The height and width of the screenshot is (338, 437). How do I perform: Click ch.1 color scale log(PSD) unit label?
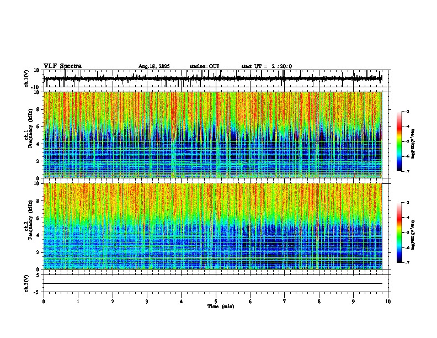(x=413, y=144)
